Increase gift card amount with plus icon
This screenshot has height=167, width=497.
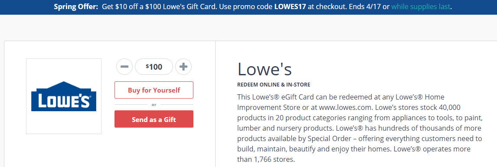(183, 67)
